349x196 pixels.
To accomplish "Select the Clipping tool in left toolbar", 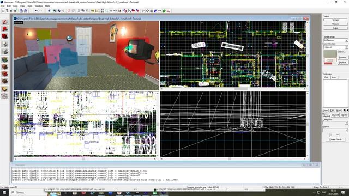I will [x=5, y=89].
